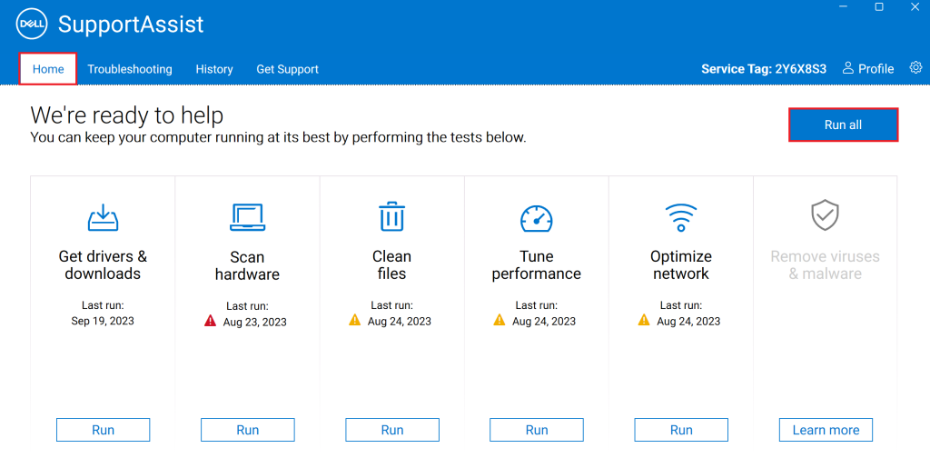Click the yellow warning icon under Tune performance
Image resolution: width=930 pixels, height=458 pixels.
[x=500, y=321]
